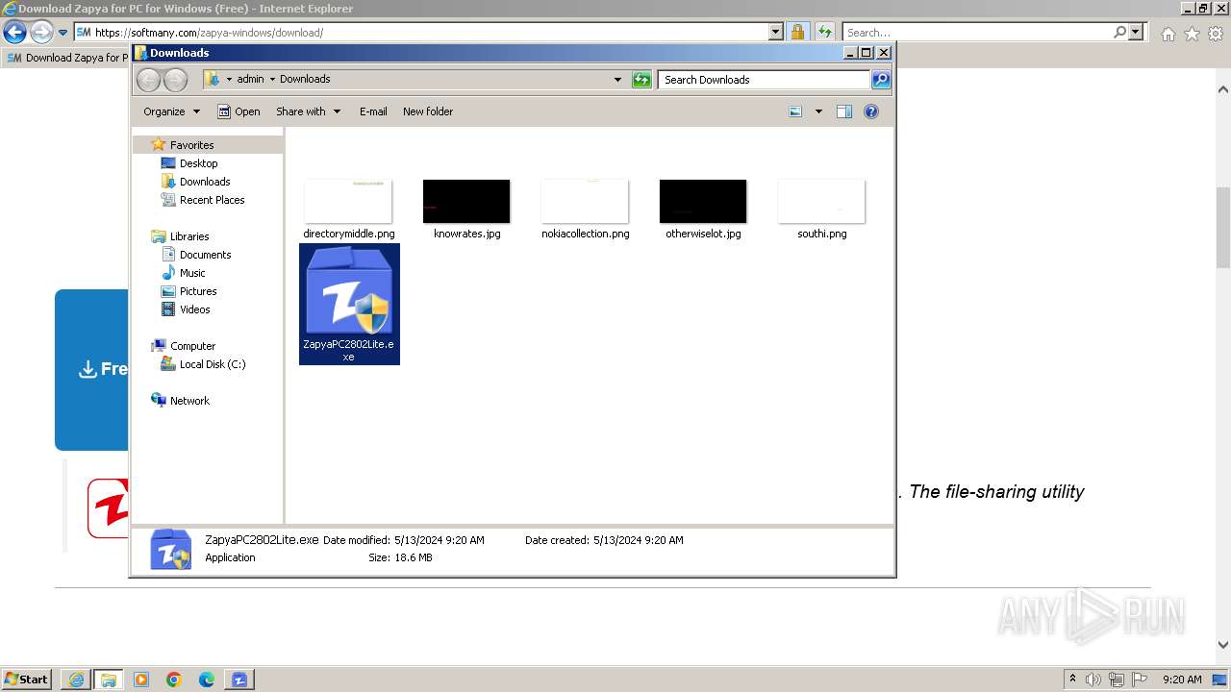Click the Search Downloads magnifier icon

coord(880,80)
